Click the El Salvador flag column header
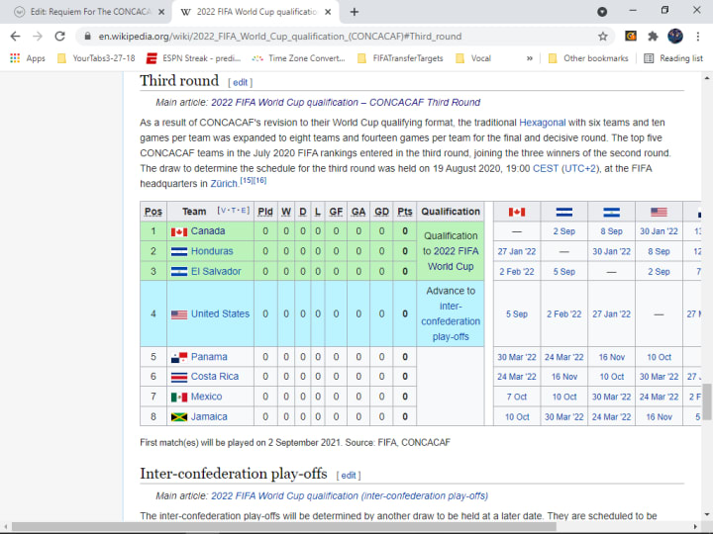The image size is (713, 534). click(x=612, y=212)
